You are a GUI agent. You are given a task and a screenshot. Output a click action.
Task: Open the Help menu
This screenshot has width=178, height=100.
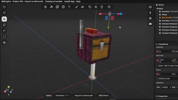(78, 1)
